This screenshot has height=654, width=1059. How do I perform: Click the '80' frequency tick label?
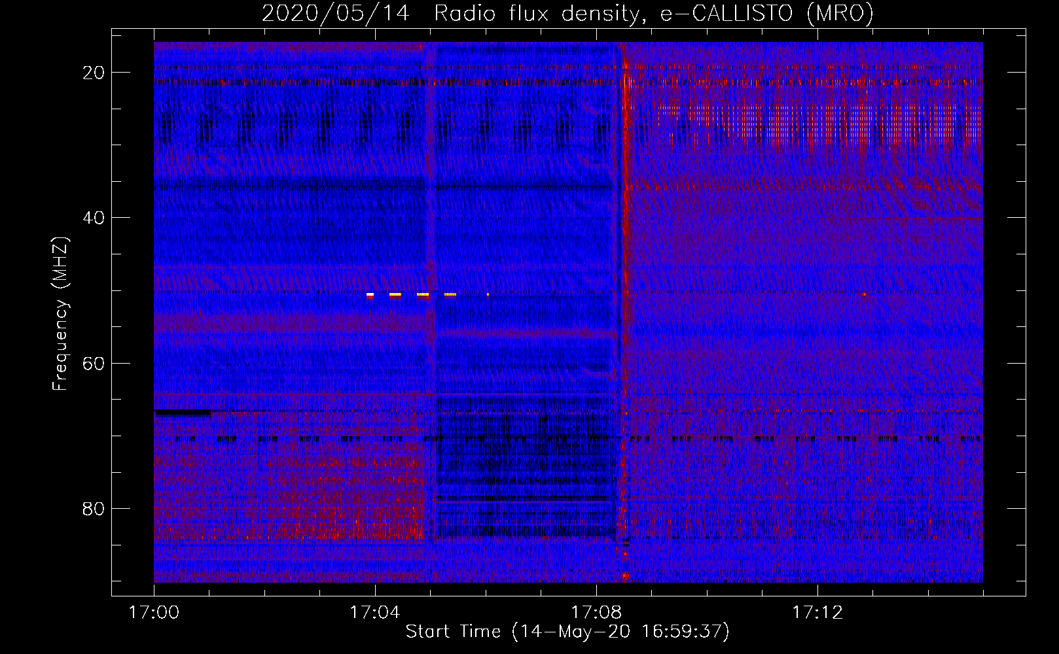coord(94,508)
